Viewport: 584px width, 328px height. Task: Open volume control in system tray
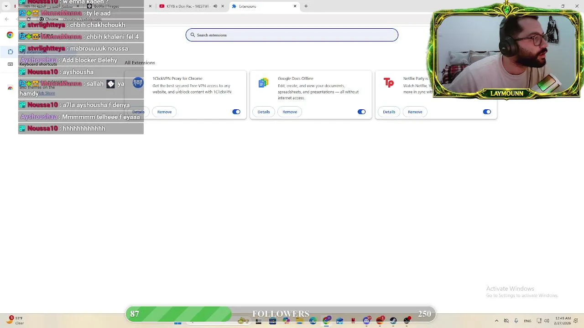point(547,321)
